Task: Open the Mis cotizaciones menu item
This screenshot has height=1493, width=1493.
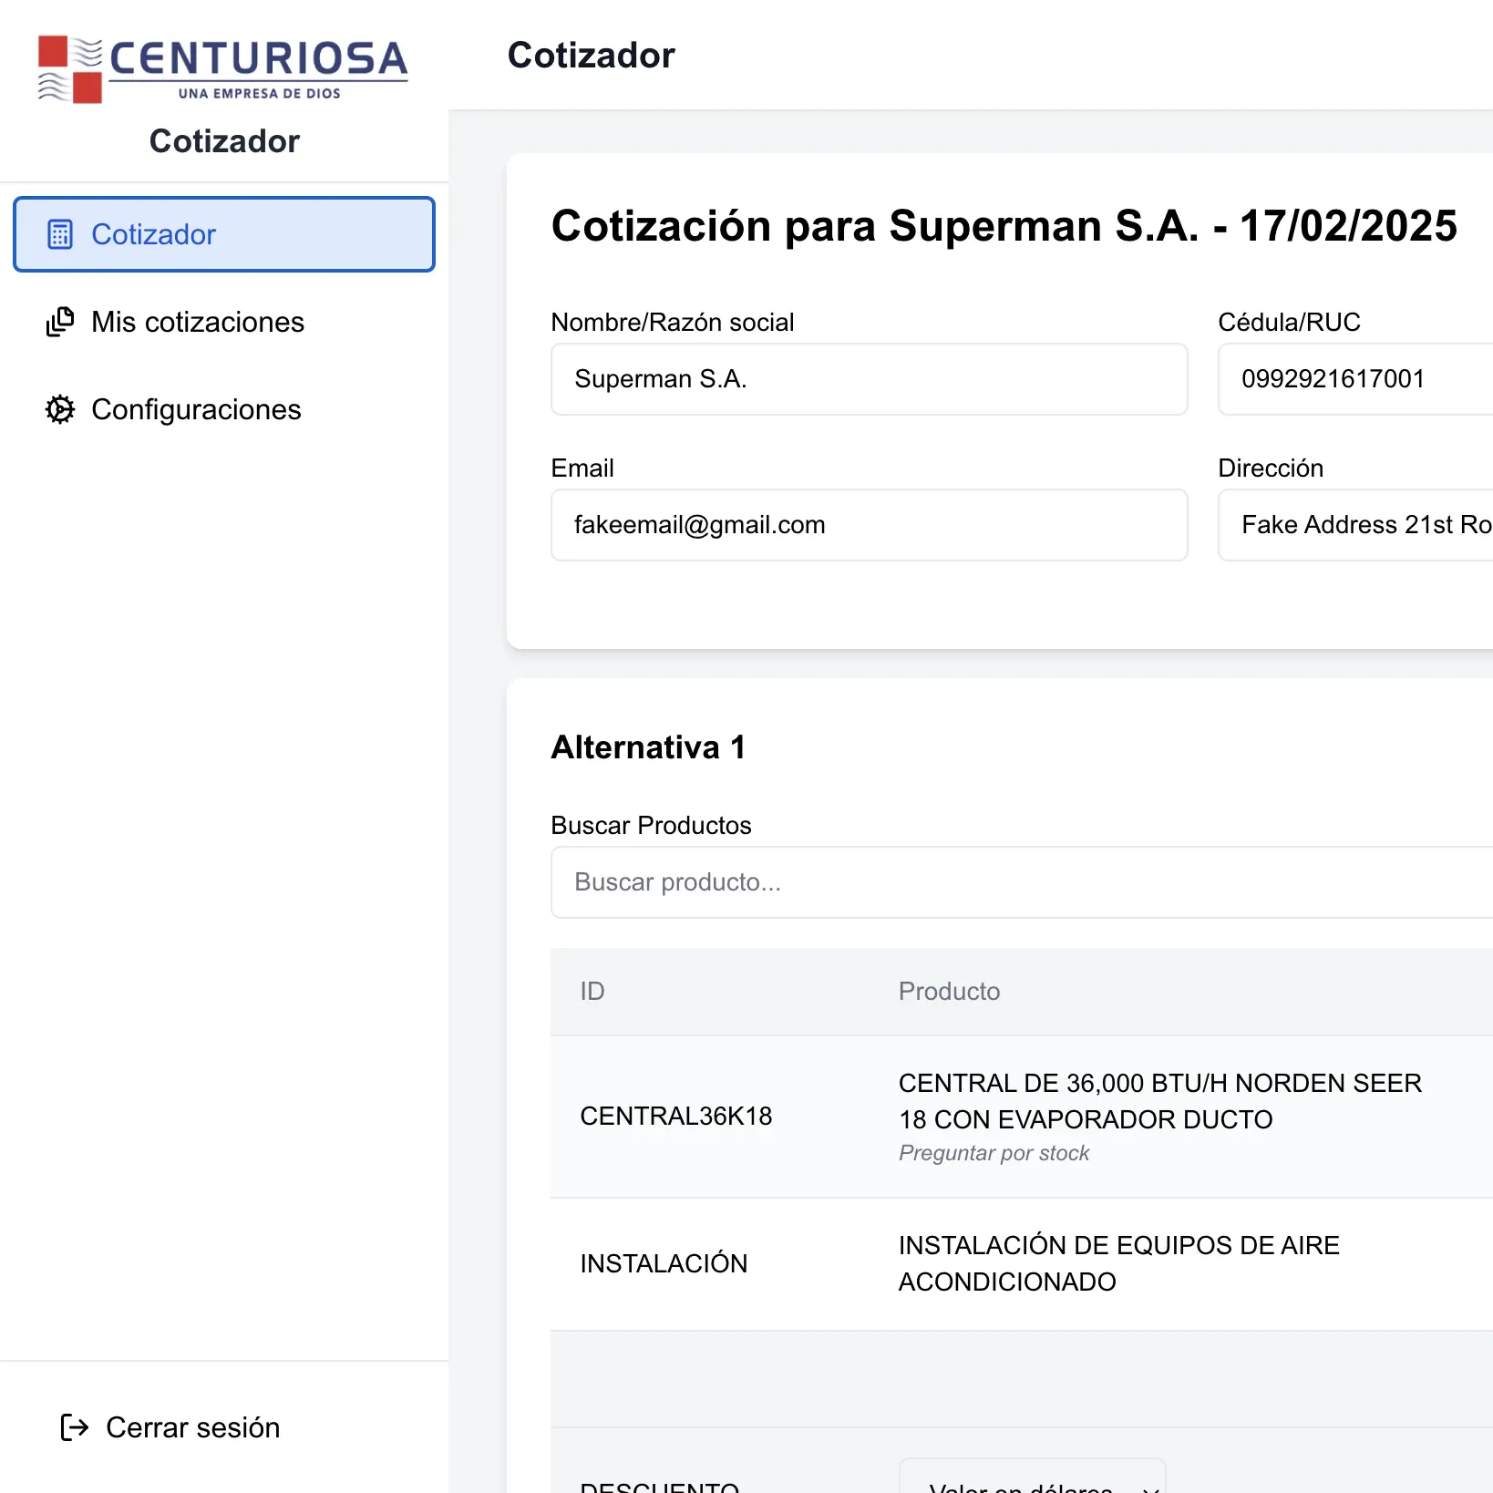Action: click(198, 322)
